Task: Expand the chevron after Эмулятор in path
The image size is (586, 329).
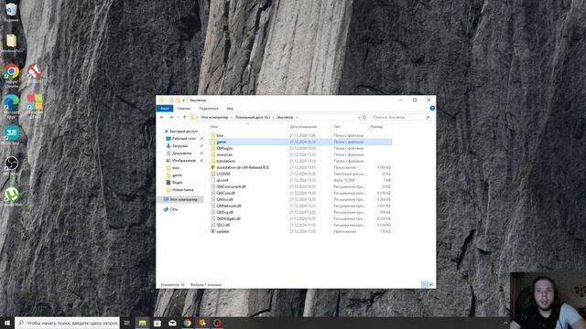Action: pyautogui.click(x=297, y=117)
